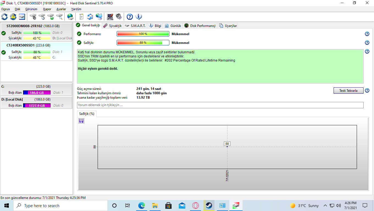Click the 31°C Sunny weather widget
Image resolution: width=374 pixels, height=211 pixels.
click(x=304, y=206)
